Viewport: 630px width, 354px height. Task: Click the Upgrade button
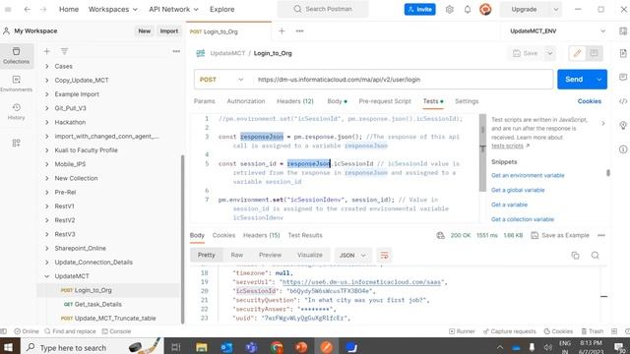[524, 9]
